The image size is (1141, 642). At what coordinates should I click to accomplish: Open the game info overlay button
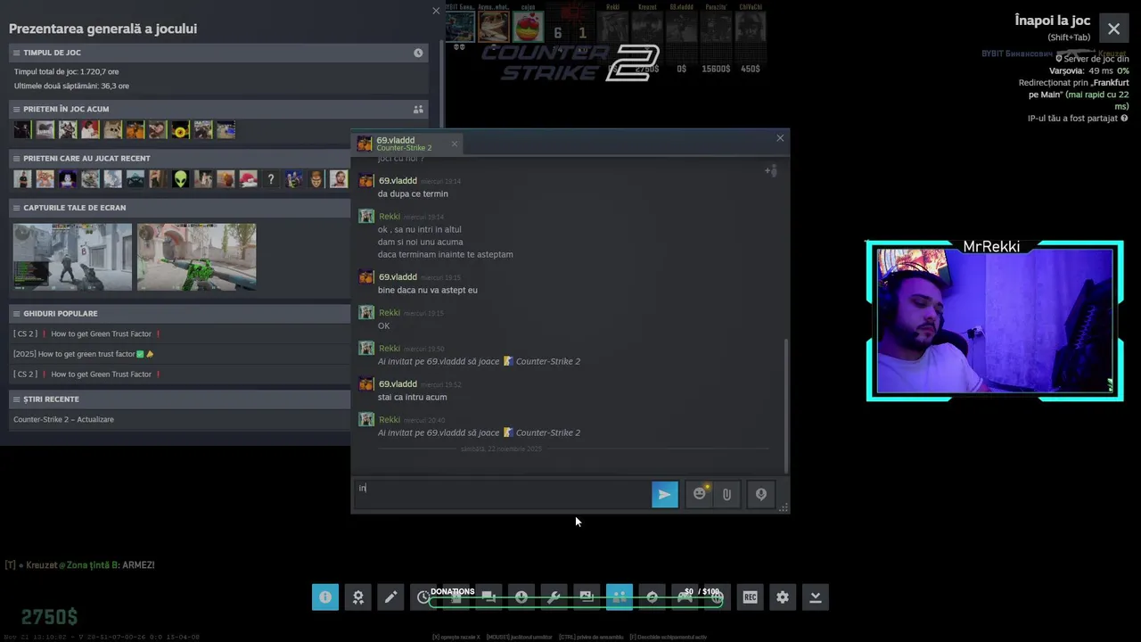325,597
